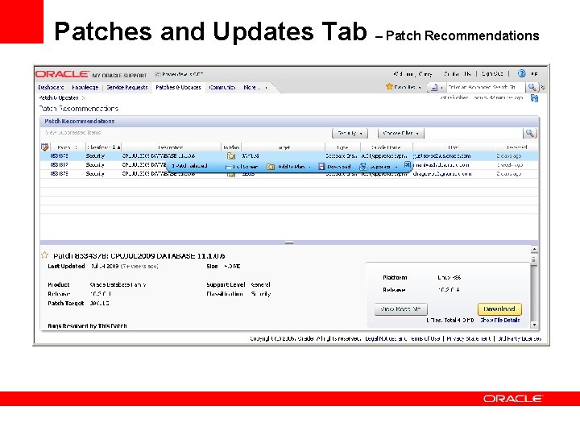
Task: Click the details pane scrollbar down arrow
Action: (534, 325)
